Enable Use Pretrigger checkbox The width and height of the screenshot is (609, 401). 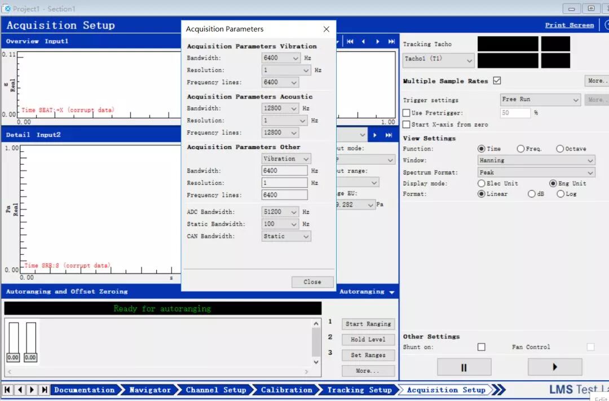[x=406, y=113]
